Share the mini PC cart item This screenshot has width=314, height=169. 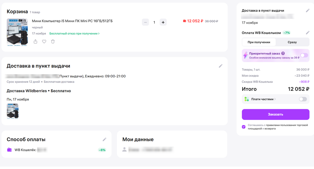[35, 42]
